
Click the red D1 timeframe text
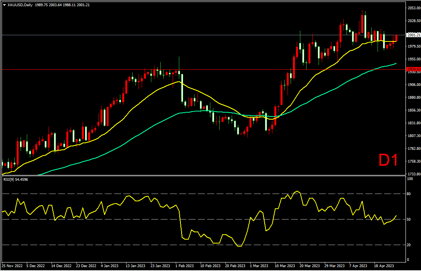point(388,160)
